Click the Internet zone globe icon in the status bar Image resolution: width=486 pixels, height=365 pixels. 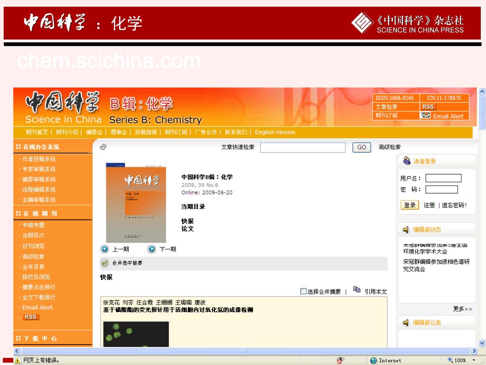click(374, 360)
